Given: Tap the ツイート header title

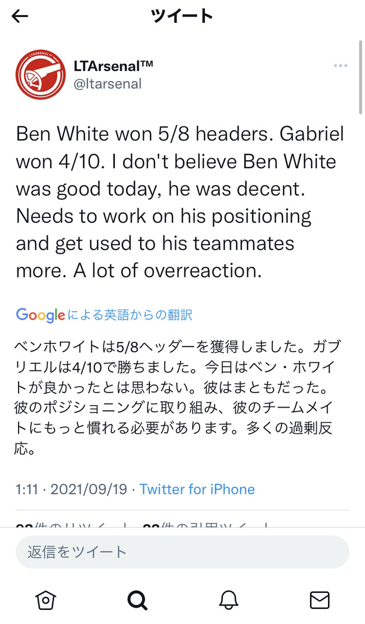Looking at the screenshot, I should click(x=182, y=16).
